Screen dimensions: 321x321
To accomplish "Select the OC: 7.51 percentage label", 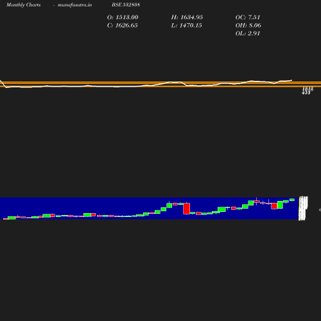I will click(248, 17).
